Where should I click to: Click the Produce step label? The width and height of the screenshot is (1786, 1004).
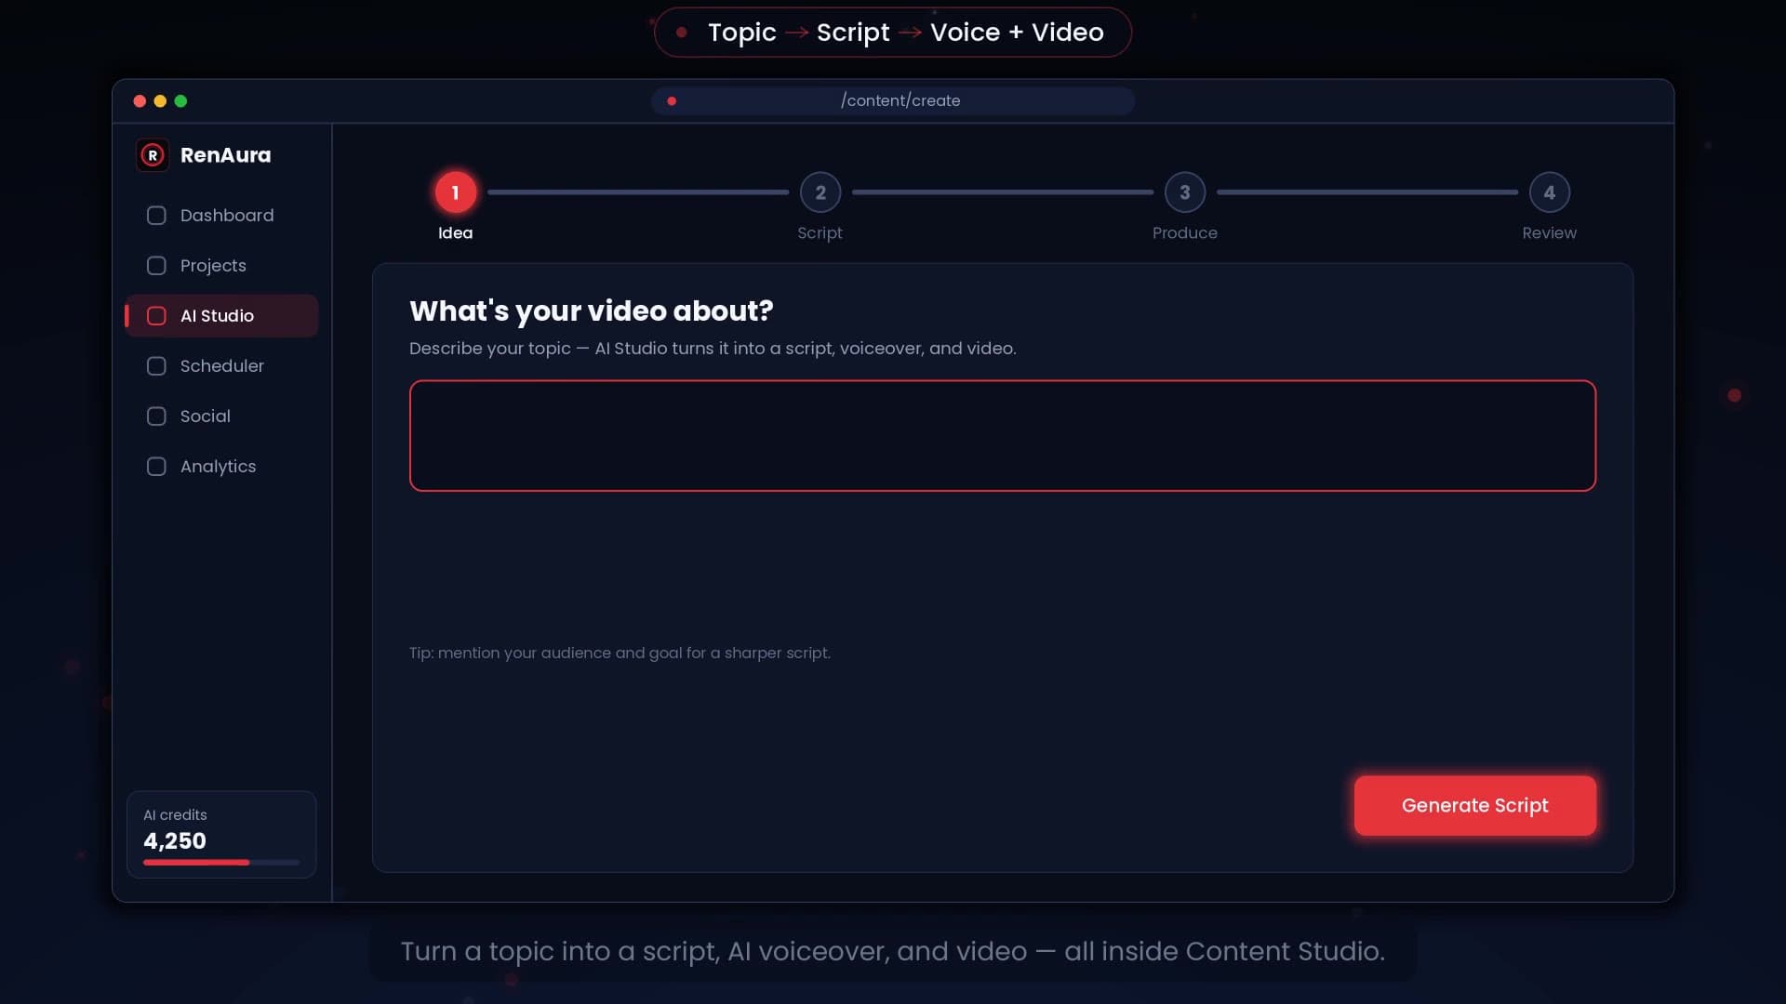[1185, 233]
